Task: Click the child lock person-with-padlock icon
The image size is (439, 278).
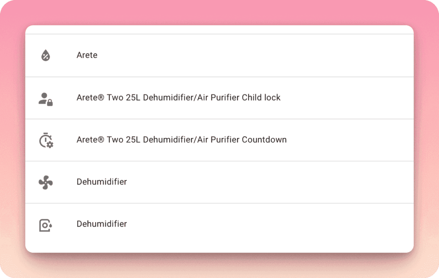Action: pyautogui.click(x=45, y=99)
